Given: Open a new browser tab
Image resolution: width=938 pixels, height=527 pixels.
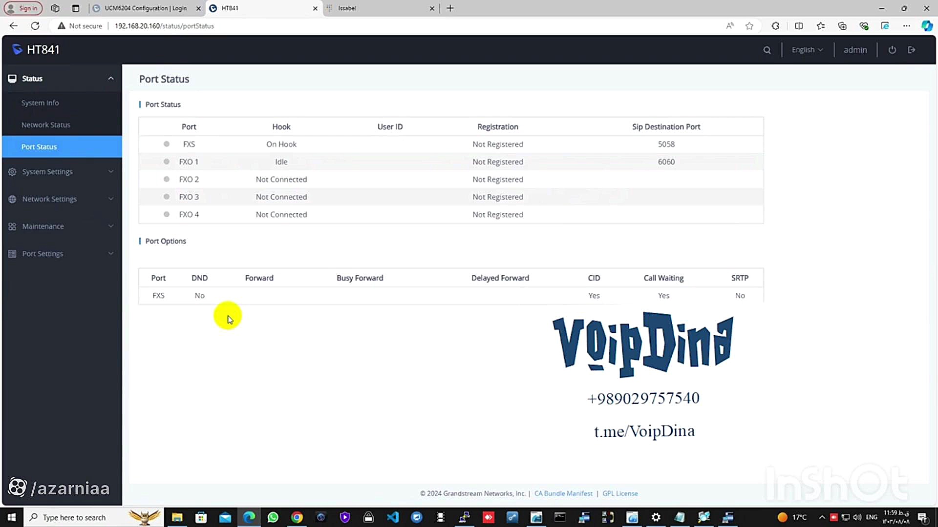Looking at the screenshot, I should click(450, 8).
